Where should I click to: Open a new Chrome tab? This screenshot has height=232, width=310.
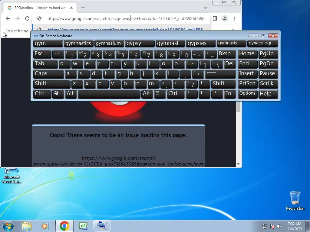point(83,8)
